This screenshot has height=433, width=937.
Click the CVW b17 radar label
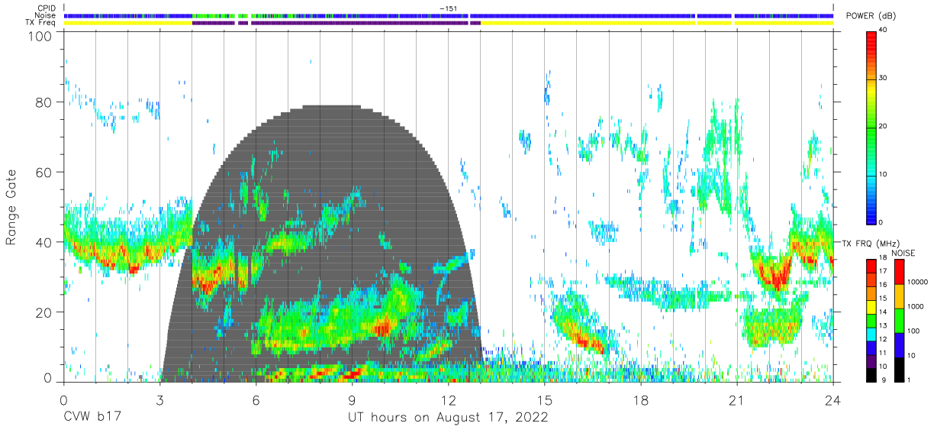[92, 418]
